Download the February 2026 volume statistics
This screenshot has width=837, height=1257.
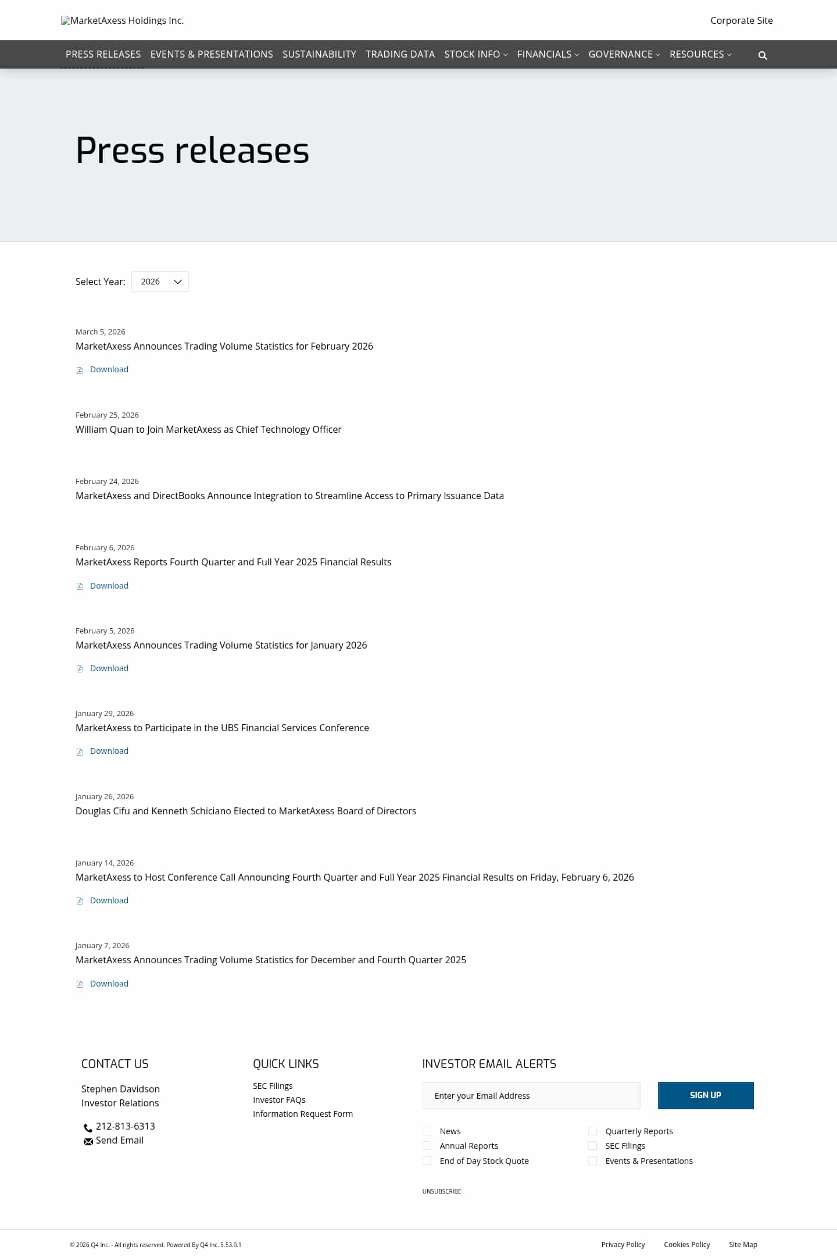click(x=109, y=369)
